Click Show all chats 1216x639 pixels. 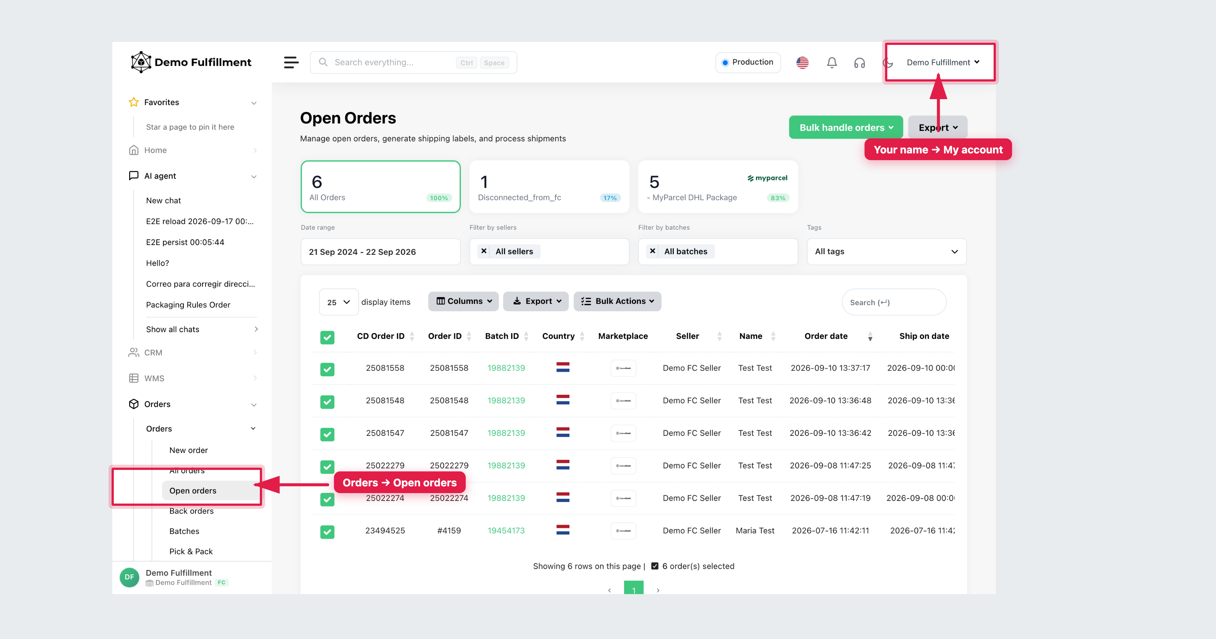pos(201,329)
